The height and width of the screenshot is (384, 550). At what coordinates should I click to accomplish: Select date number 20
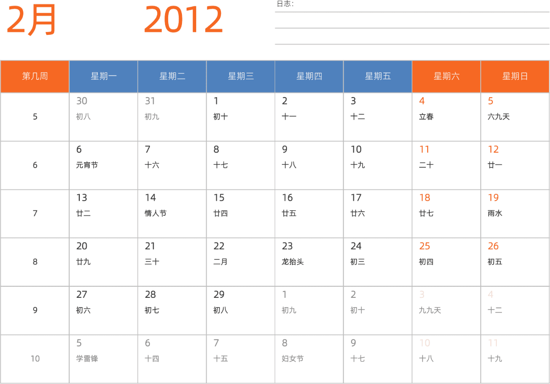click(x=82, y=247)
